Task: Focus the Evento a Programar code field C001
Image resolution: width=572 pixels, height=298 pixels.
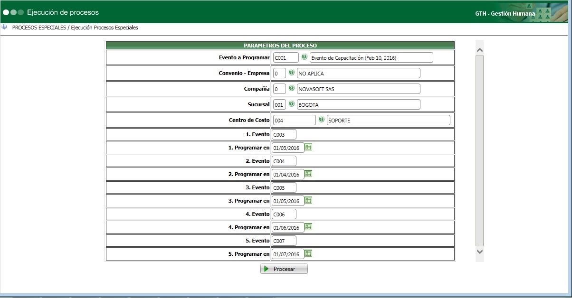Action: [286, 57]
